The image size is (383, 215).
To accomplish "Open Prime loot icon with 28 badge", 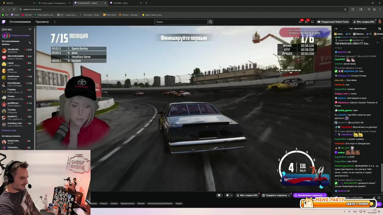I will pyautogui.click(x=300, y=21).
